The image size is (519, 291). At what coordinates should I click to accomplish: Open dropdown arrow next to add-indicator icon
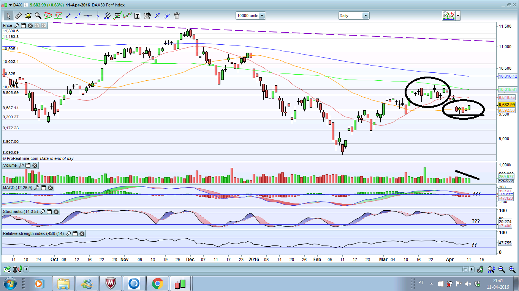458,16
